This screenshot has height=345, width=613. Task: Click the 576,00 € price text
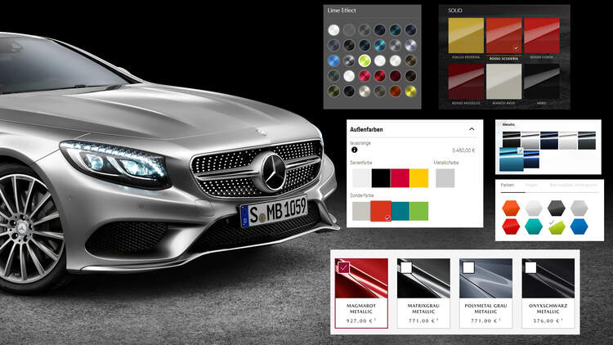(548, 320)
